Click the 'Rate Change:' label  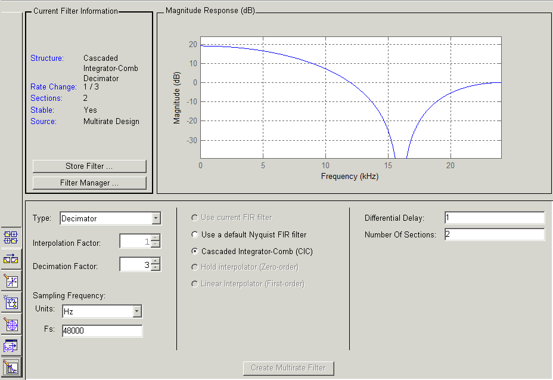coord(54,86)
